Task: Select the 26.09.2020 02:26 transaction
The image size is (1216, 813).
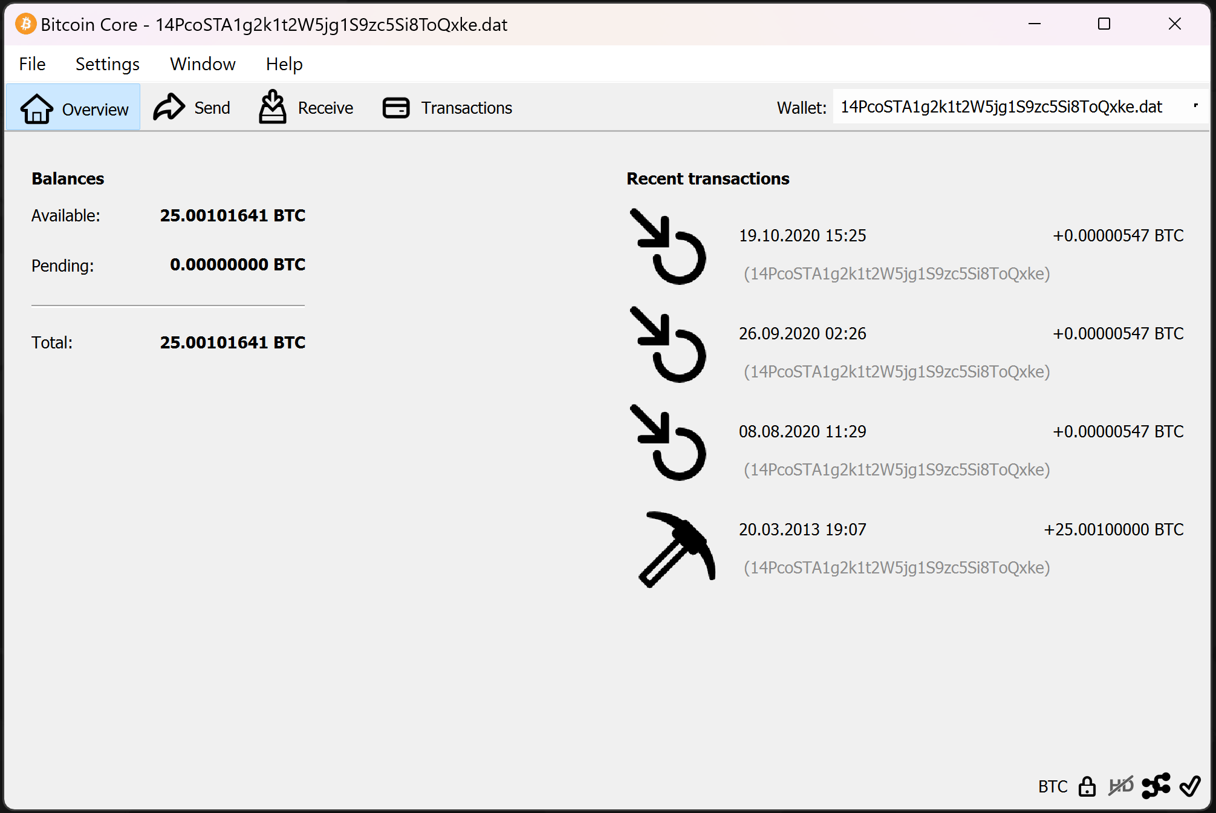Action: point(802,334)
